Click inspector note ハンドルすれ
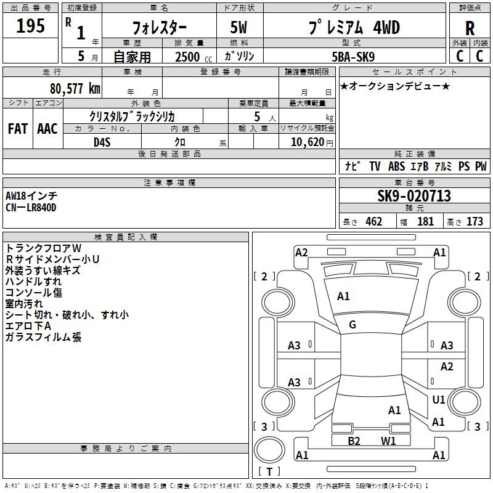Screen dimensions: 493x493 point(34,282)
